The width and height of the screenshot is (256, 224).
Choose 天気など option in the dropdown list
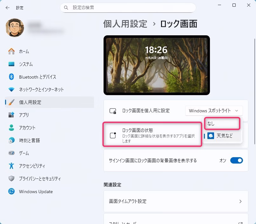click(224, 136)
